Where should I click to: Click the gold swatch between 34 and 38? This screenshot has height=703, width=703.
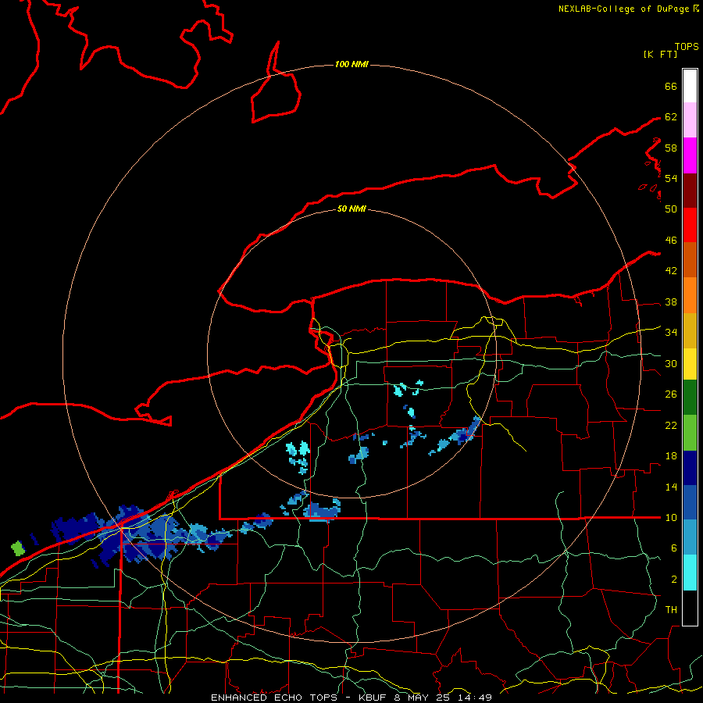[690, 330]
